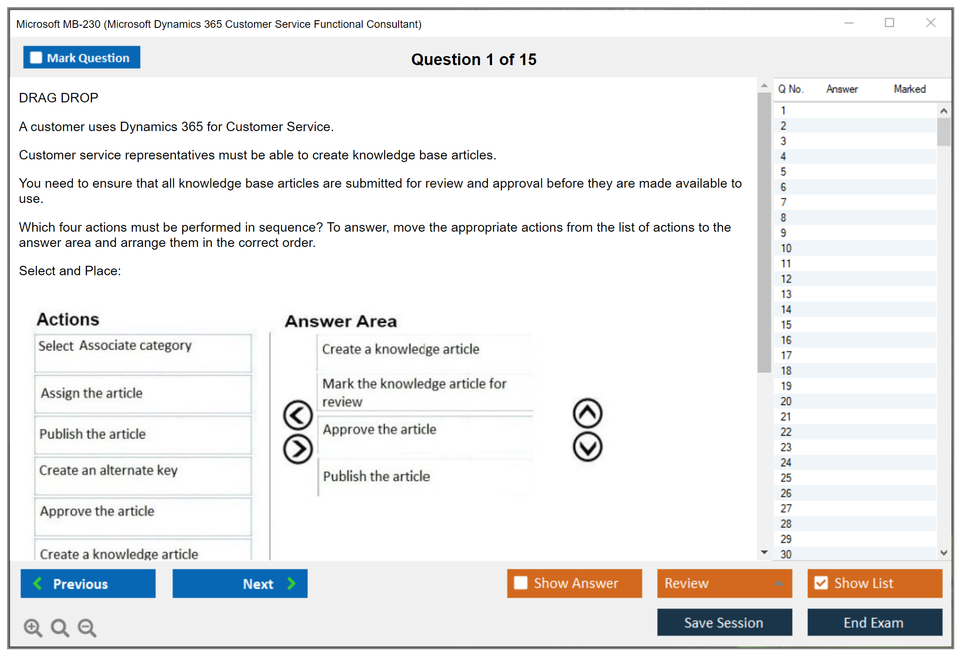Uncheck the Show List checkbox
This screenshot has width=965, height=660.
(821, 583)
